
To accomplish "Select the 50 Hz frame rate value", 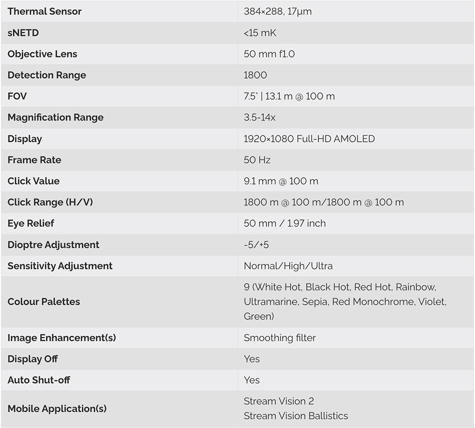I will [x=257, y=160].
